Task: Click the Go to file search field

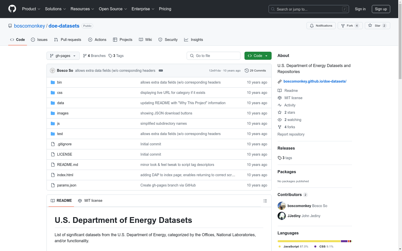Action: click(214, 56)
